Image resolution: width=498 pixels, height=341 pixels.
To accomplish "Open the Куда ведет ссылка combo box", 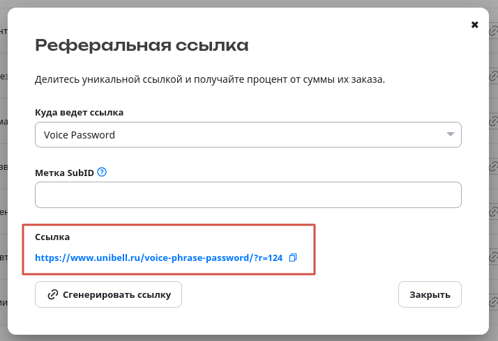I will (x=248, y=135).
